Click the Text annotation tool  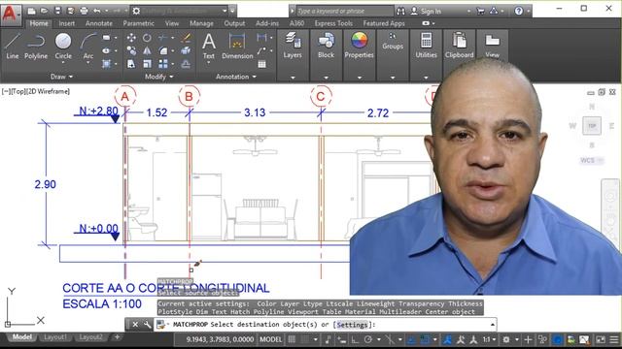[209, 47]
